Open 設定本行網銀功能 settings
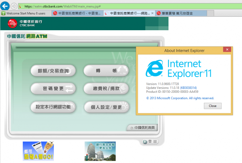The height and width of the screenshot is (163, 242). click(53, 107)
